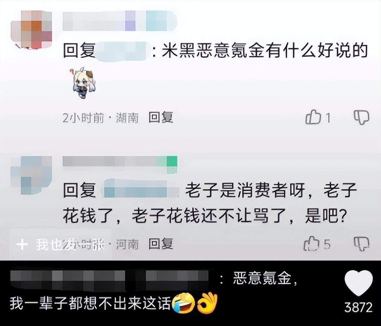Dislike the Henan comment with thumbs-down
Screen dimensions: 381x326
coord(361,244)
